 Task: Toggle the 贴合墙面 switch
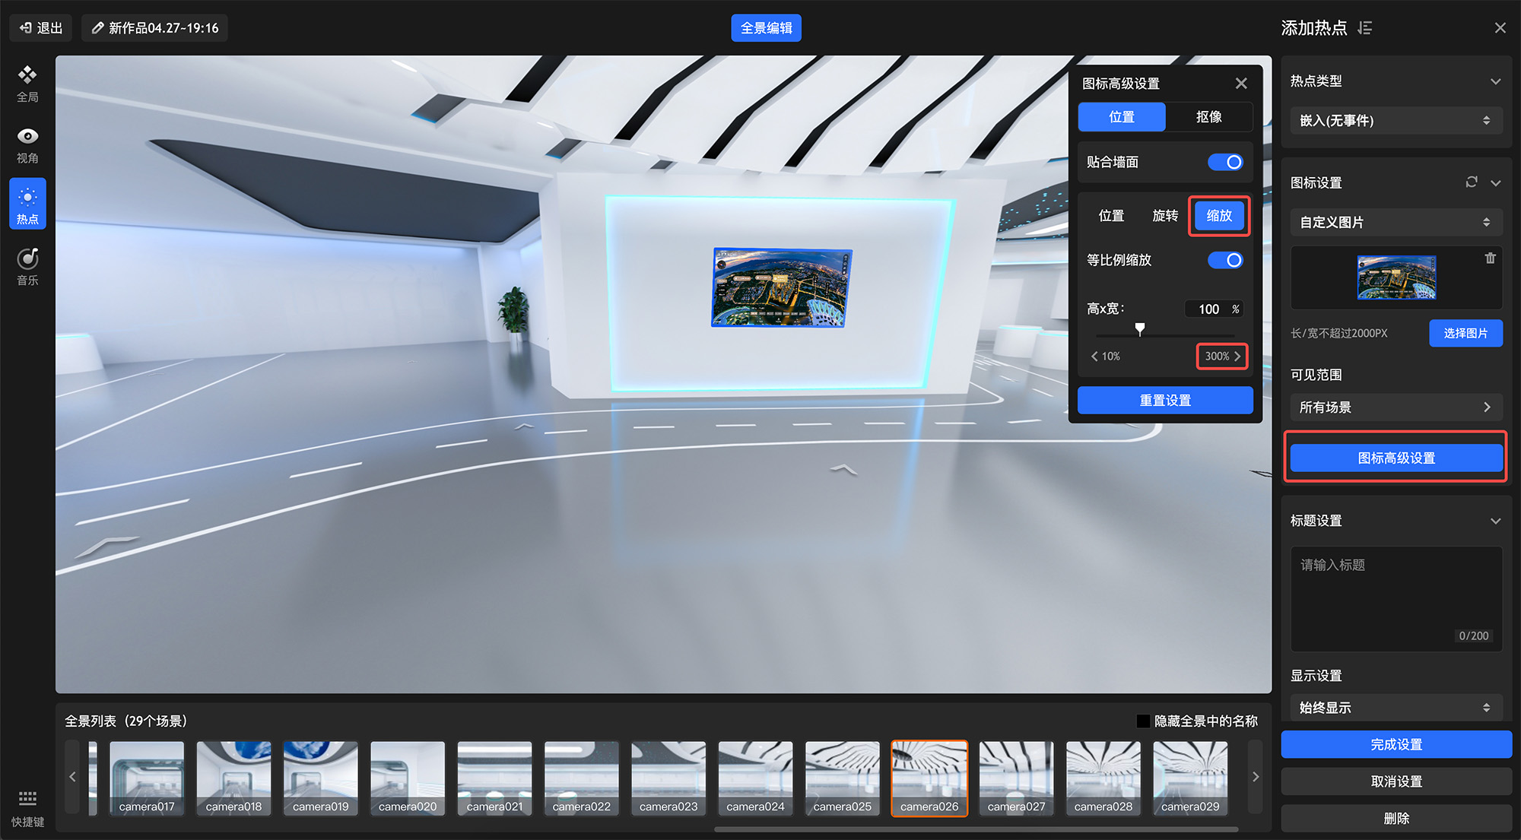(1225, 162)
